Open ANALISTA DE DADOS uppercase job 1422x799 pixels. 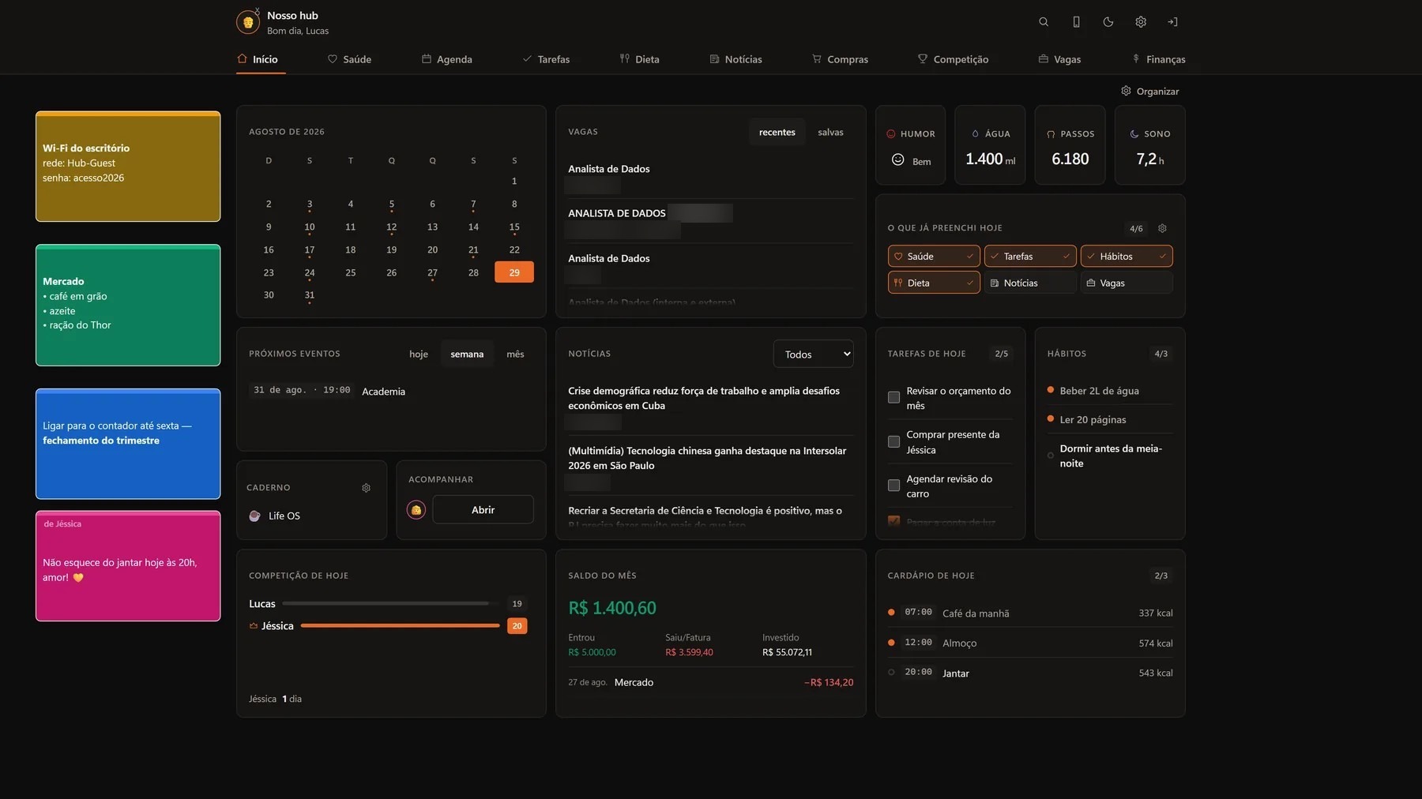point(617,213)
